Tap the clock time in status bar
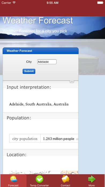 (52, 3)
